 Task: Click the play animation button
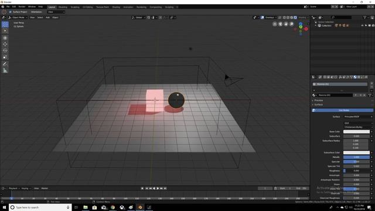(x=158, y=189)
